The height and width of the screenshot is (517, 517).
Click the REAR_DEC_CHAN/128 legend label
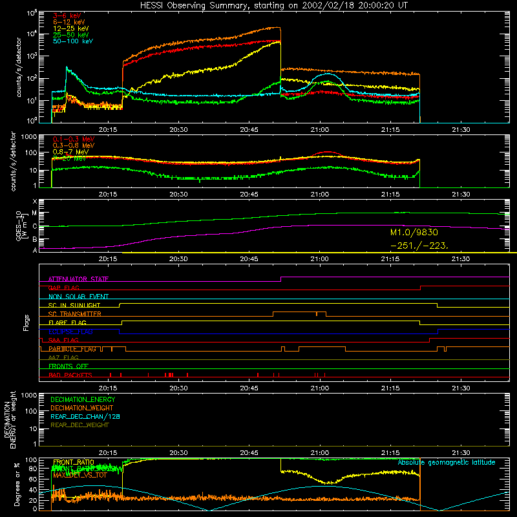pos(85,417)
